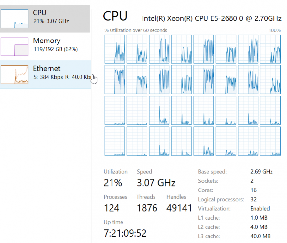Screen dimensions: 287x243
Task: Click the Handles count 49141
Action: point(179,208)
